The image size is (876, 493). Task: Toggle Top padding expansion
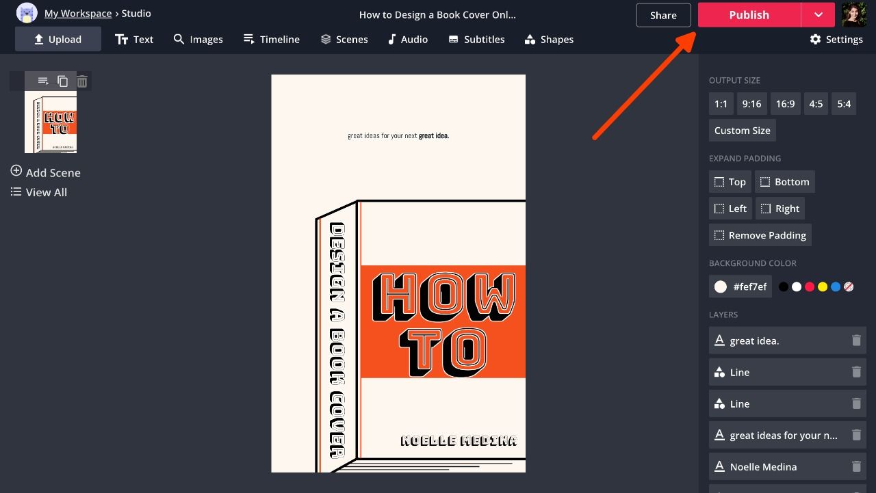click(730, 182)
